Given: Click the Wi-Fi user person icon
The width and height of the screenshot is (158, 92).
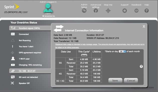Looking at the screenshot, I should pyautogui.click(x=13, y=58).
